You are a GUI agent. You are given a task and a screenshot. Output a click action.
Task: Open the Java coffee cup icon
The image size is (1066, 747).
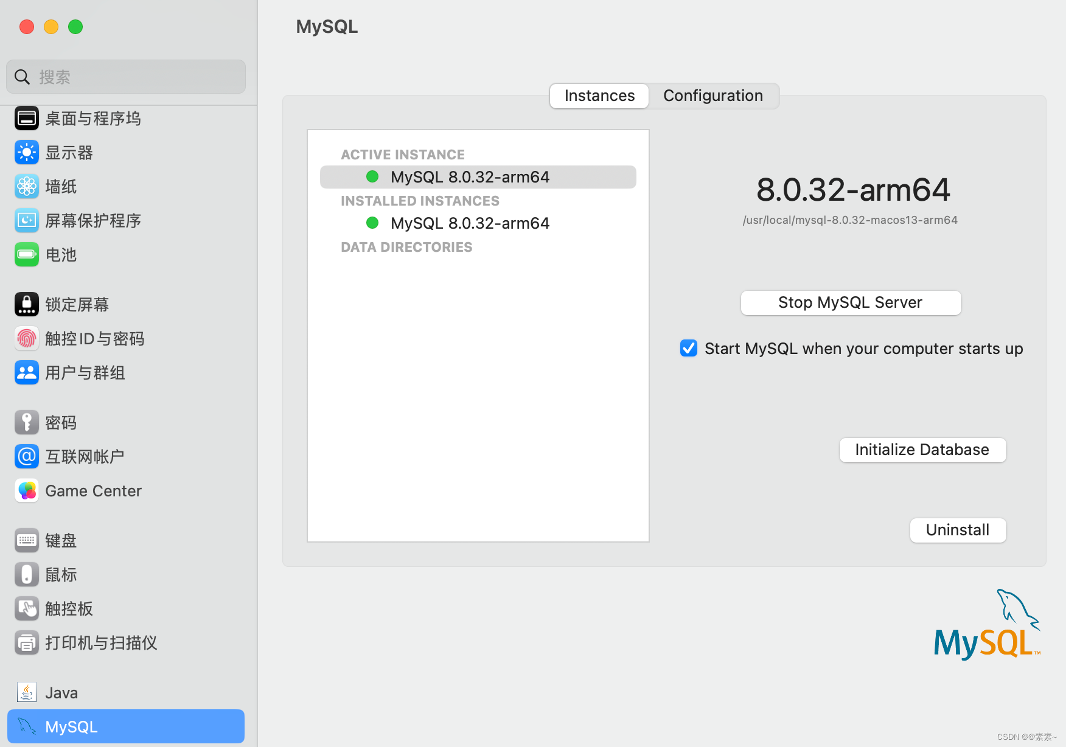[x=27, y=693]
